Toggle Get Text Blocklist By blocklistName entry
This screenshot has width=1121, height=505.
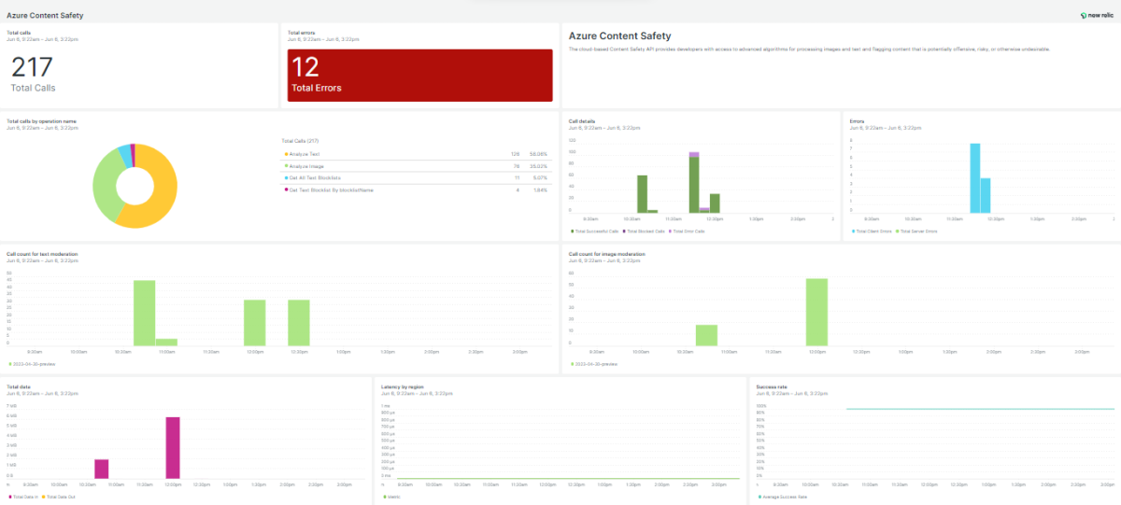[x=328, y=189]
